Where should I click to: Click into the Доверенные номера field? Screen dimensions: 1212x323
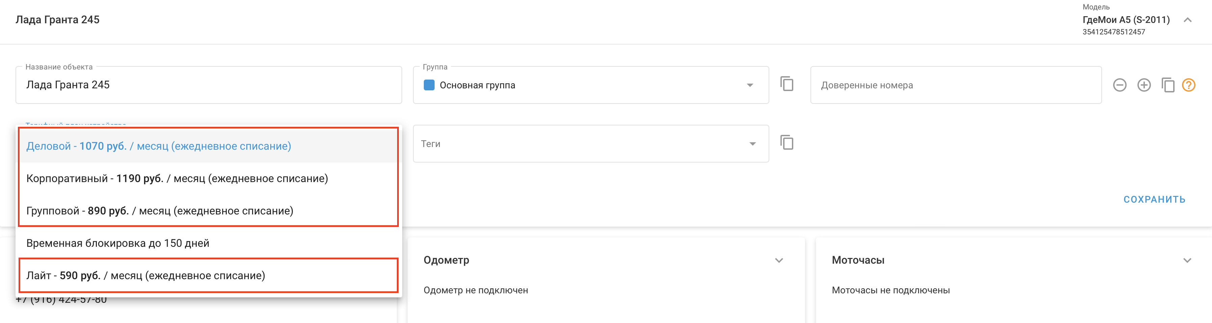[x=955, y=85]
